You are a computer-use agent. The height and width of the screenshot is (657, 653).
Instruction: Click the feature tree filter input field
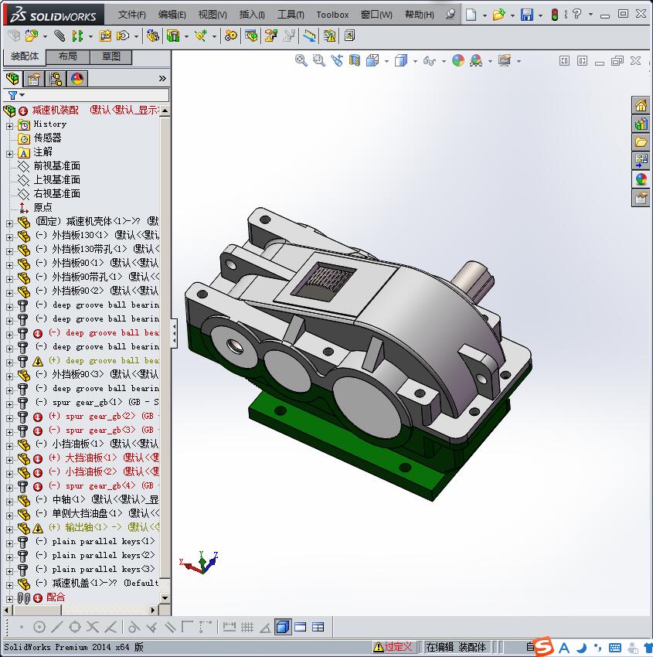point(93,95)
